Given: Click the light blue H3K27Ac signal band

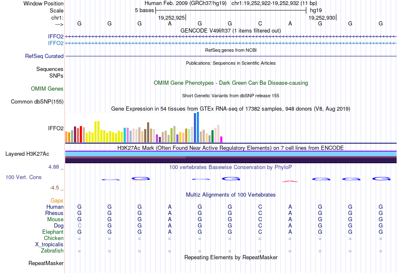Looking at the screenshot, I should tap(231, 154).
